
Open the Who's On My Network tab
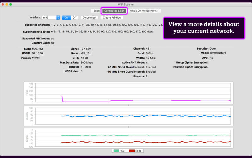pos(143,11)
